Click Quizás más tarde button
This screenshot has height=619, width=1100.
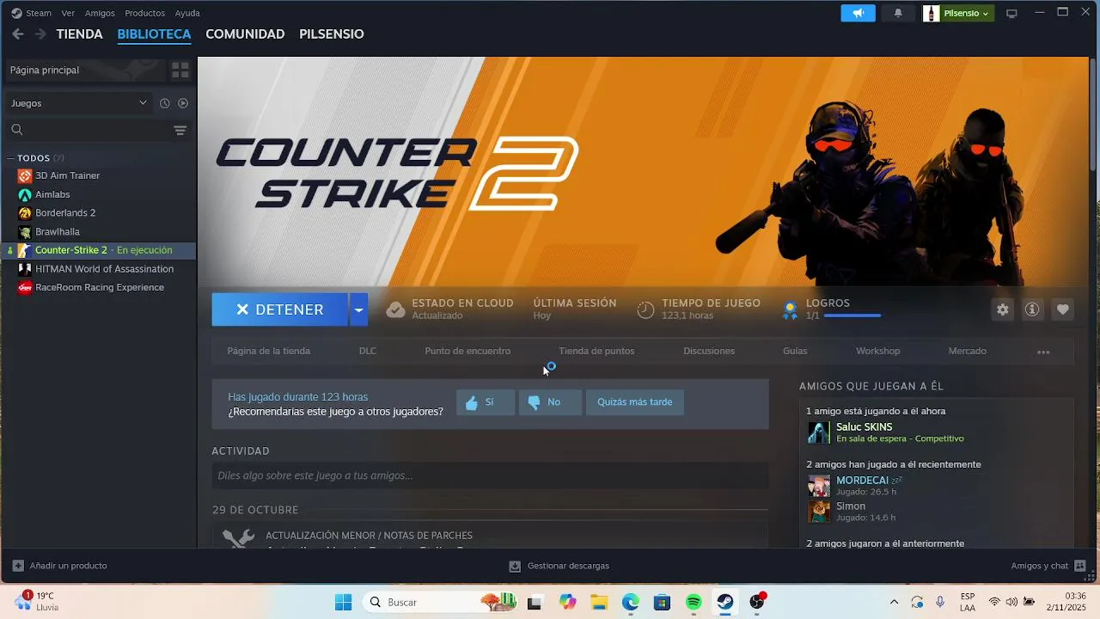click(635, 402)
